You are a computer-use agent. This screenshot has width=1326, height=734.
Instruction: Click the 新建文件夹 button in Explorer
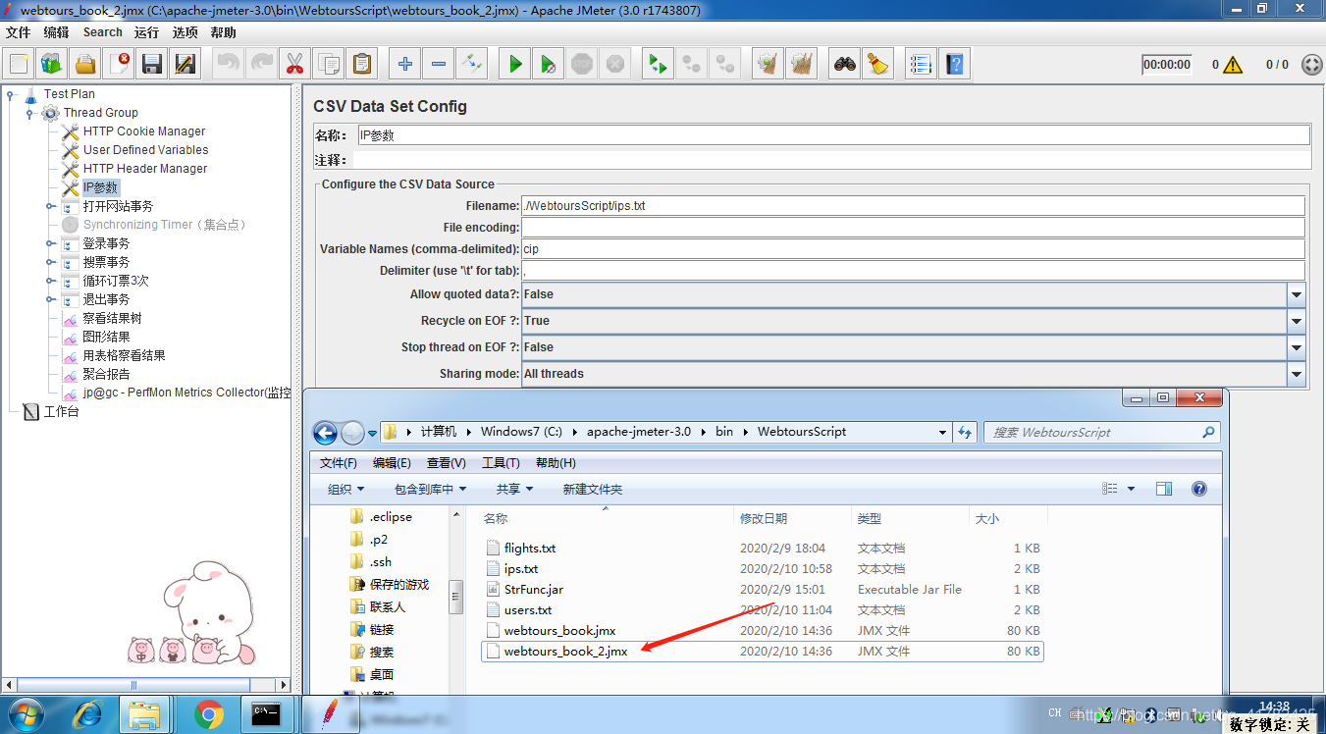coord(592,489)
